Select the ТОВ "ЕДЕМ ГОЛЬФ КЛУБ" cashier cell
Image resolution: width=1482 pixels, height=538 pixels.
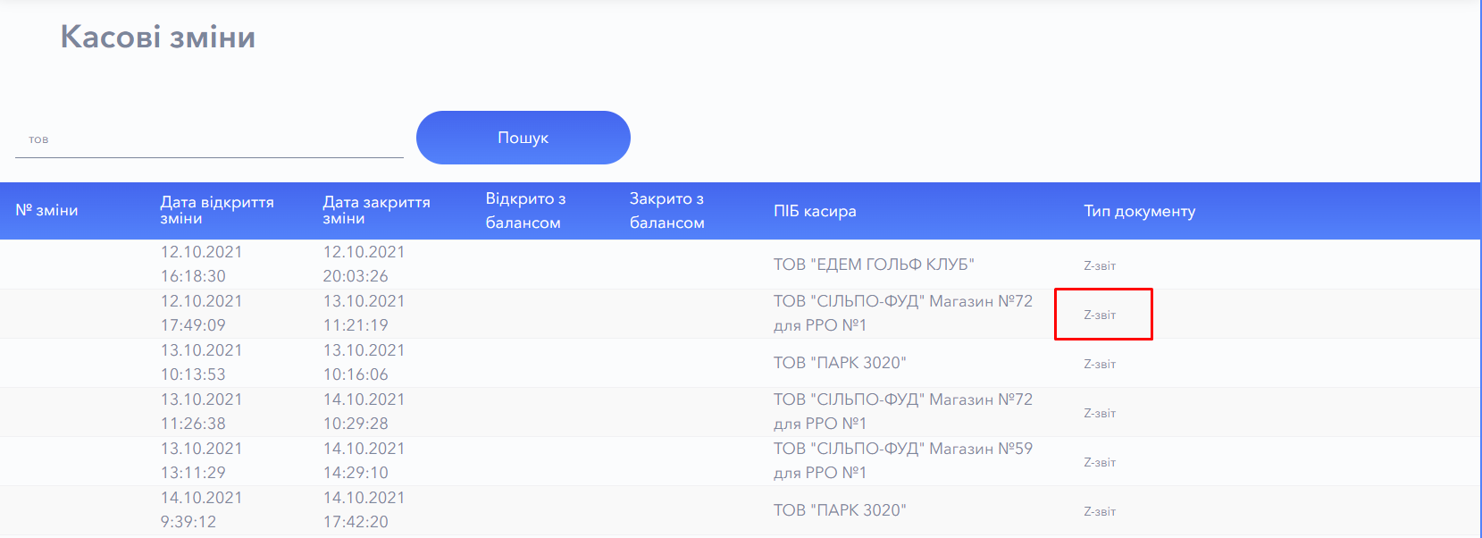[873, 265]
